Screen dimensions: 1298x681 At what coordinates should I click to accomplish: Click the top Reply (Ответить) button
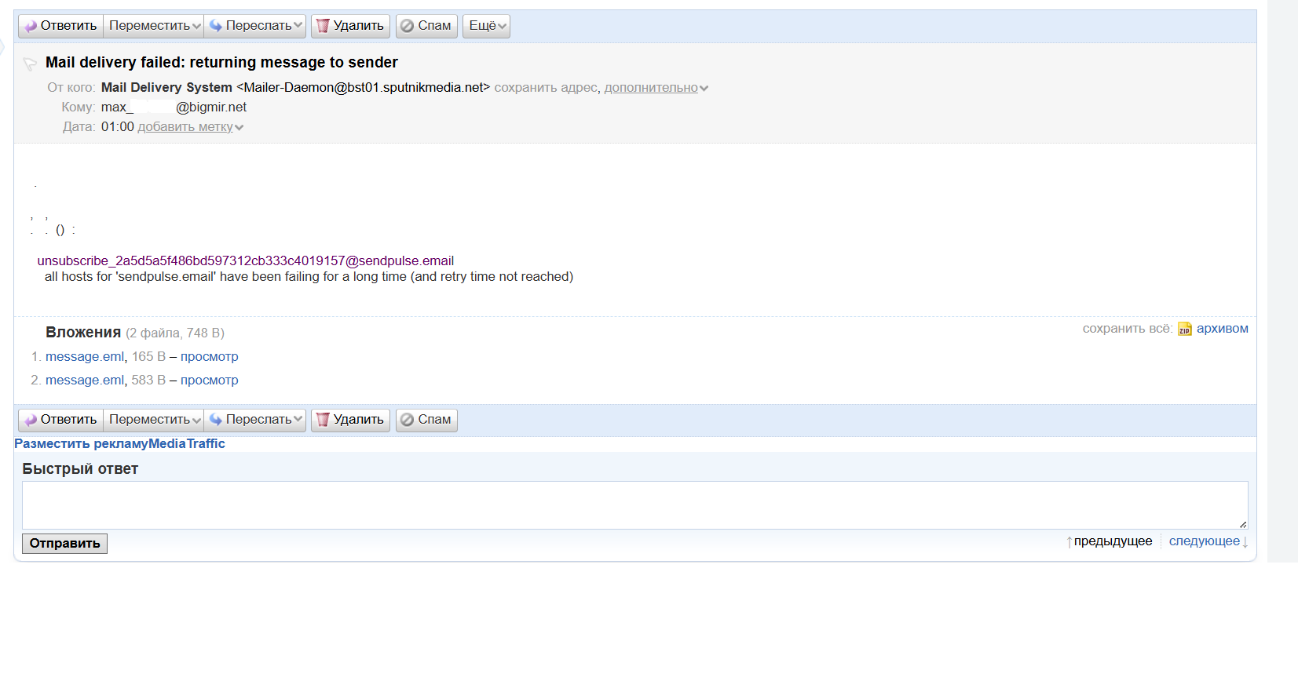click(x=60, y=26)
